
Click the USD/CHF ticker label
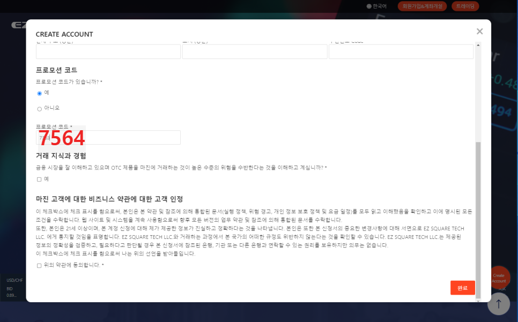click(x=15, y=280)
